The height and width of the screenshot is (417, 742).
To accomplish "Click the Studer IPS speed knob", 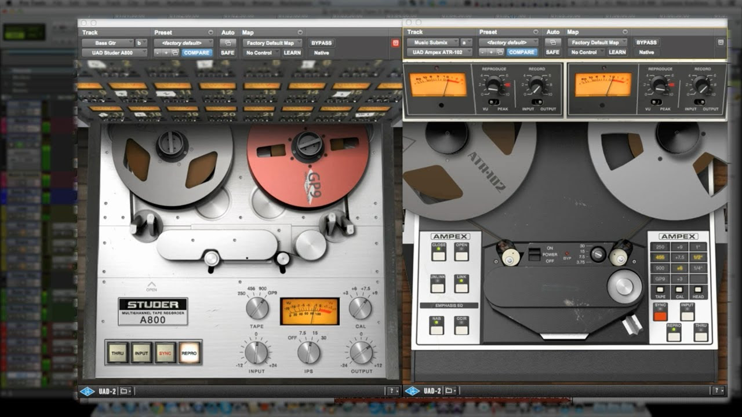I will pos(308,352).
